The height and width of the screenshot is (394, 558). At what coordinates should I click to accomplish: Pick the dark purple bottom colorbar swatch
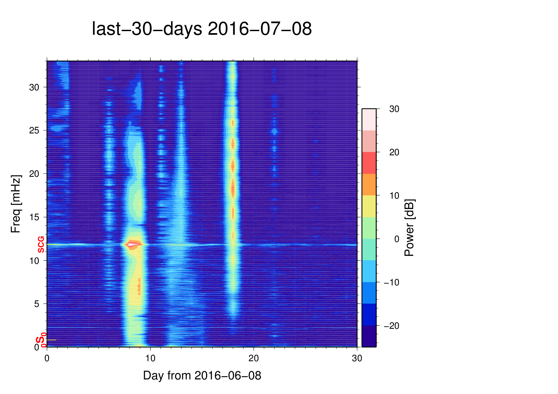coord(369,336)
